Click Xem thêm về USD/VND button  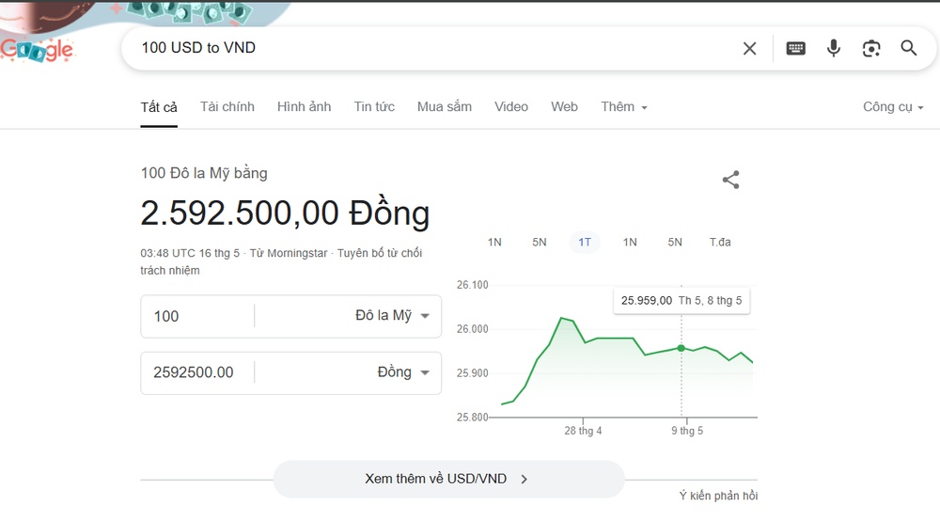click(448, 479)
